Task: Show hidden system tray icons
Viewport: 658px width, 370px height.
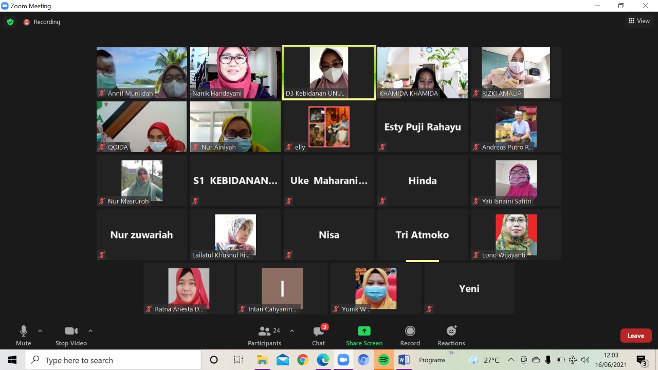Action: [511, 360]
